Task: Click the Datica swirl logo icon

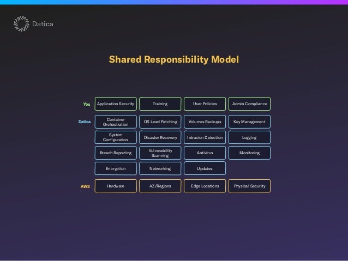Action: click(x=21, y=24)
